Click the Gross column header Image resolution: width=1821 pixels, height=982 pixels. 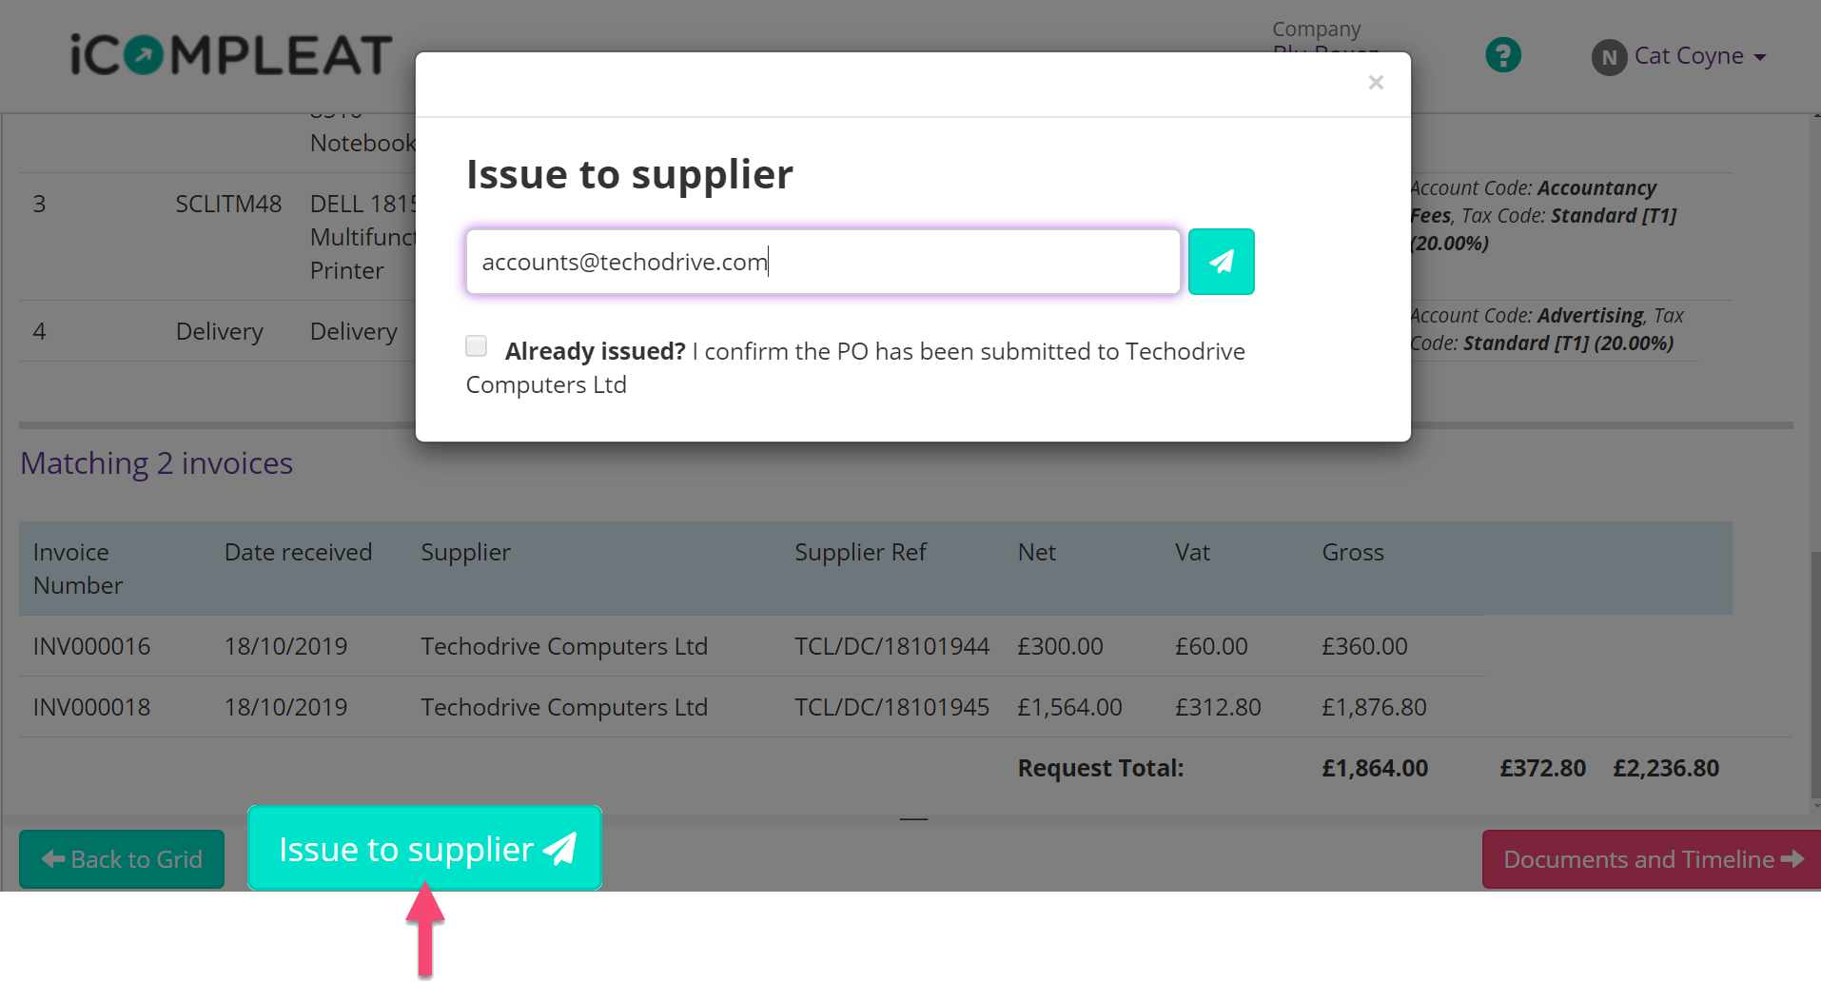click(1352, 552)
